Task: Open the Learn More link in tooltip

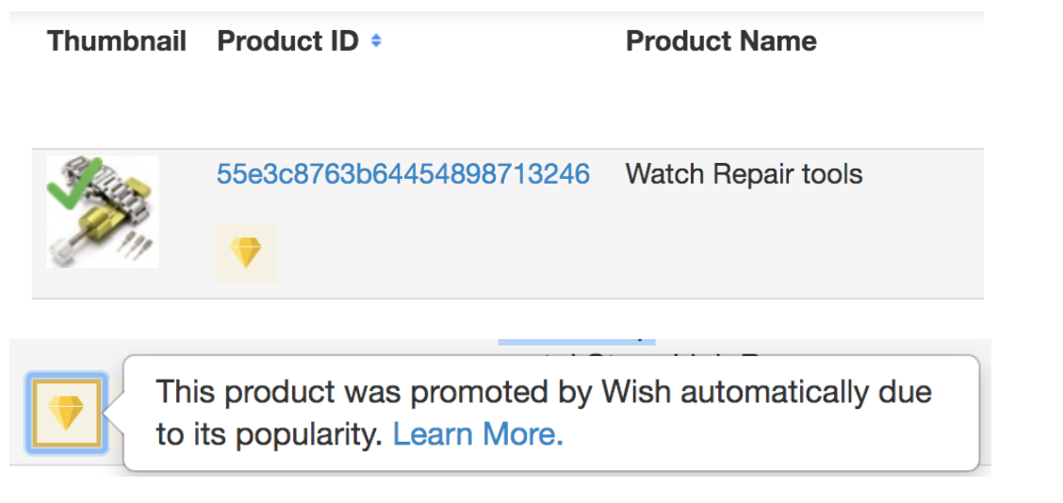Action: coord(478,434)
